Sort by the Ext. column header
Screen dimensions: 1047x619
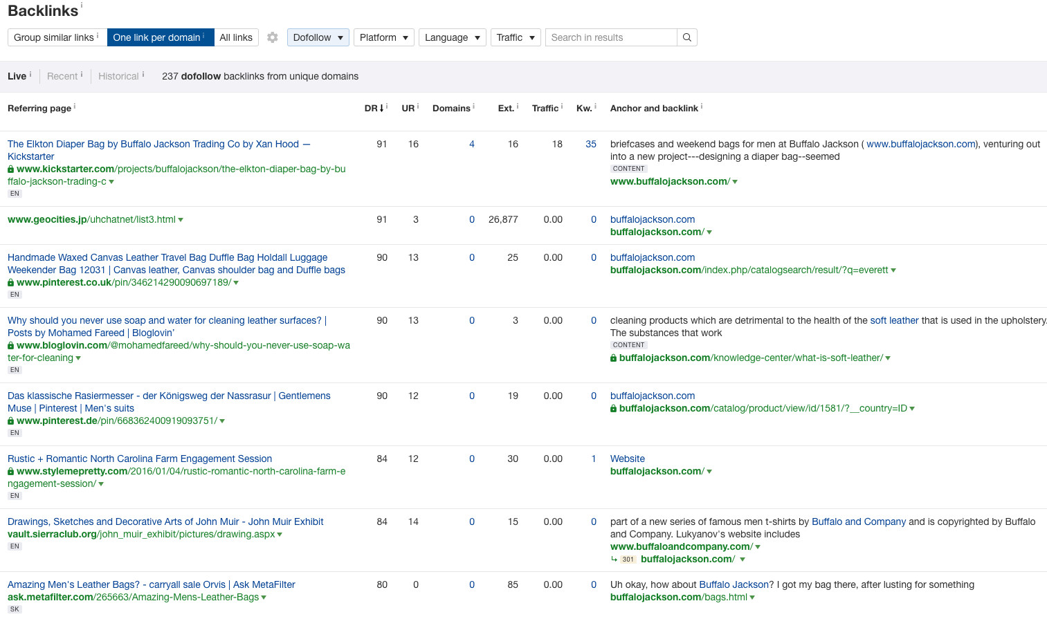click(x=506, y=108)
